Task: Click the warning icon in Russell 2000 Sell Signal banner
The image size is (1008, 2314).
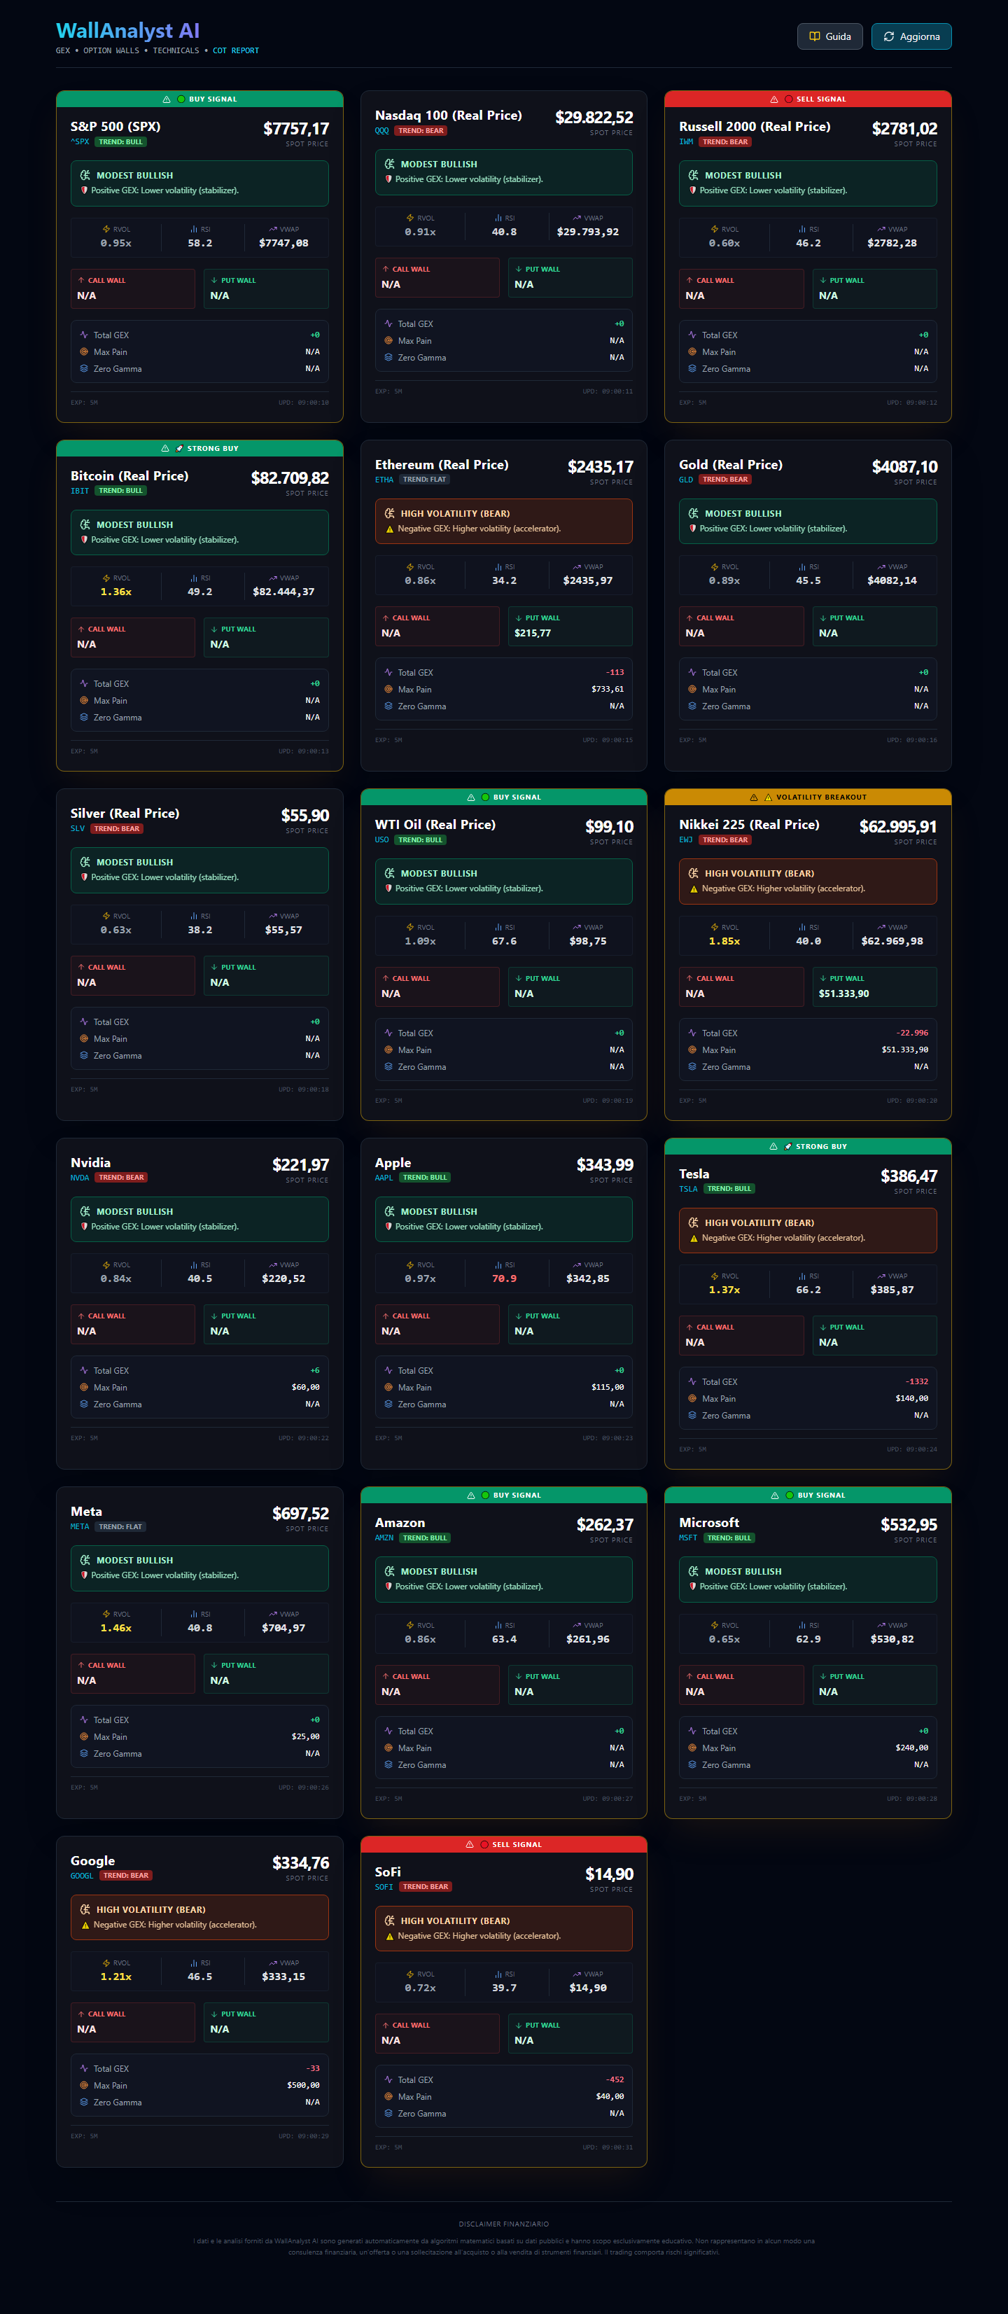Action: 774,99
